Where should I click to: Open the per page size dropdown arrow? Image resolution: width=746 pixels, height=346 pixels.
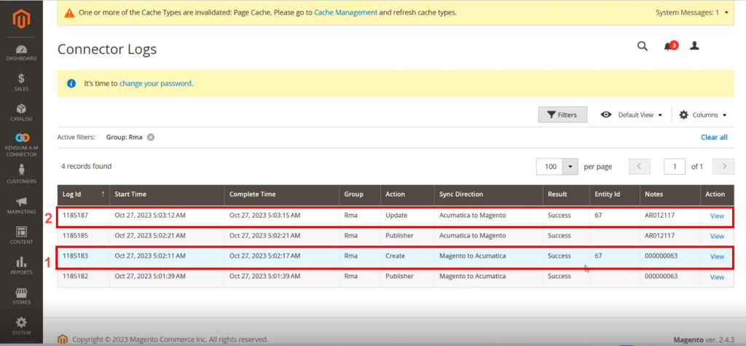click(x=570, y=167)
